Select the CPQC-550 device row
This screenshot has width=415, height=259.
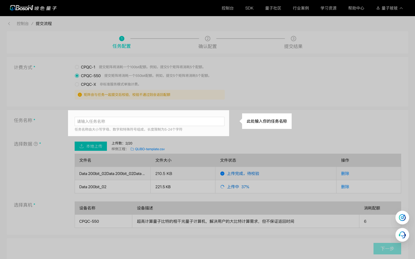238,221
